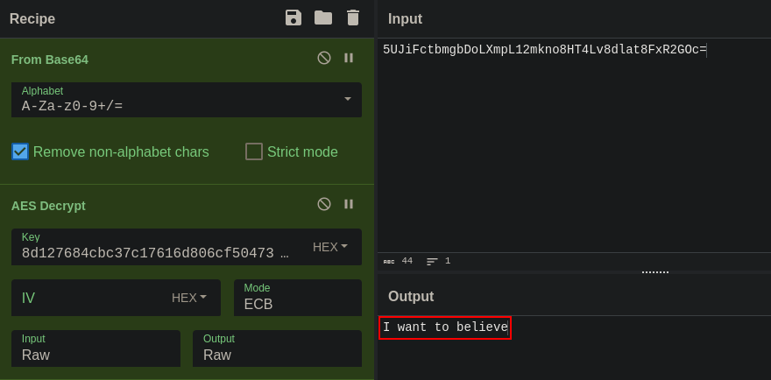Click the IV input field
The width and height of the screenshot is (771, 380).
88,298
